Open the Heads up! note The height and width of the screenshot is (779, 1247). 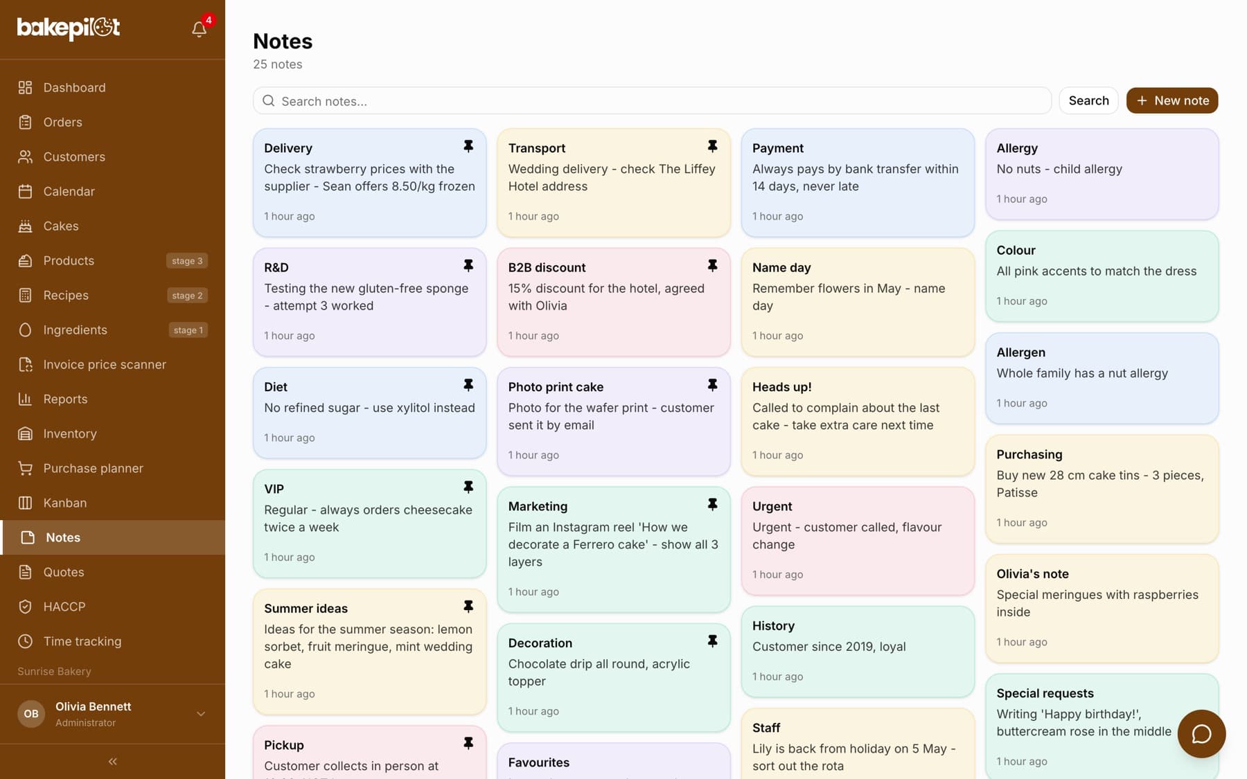[x=858, y=422]
